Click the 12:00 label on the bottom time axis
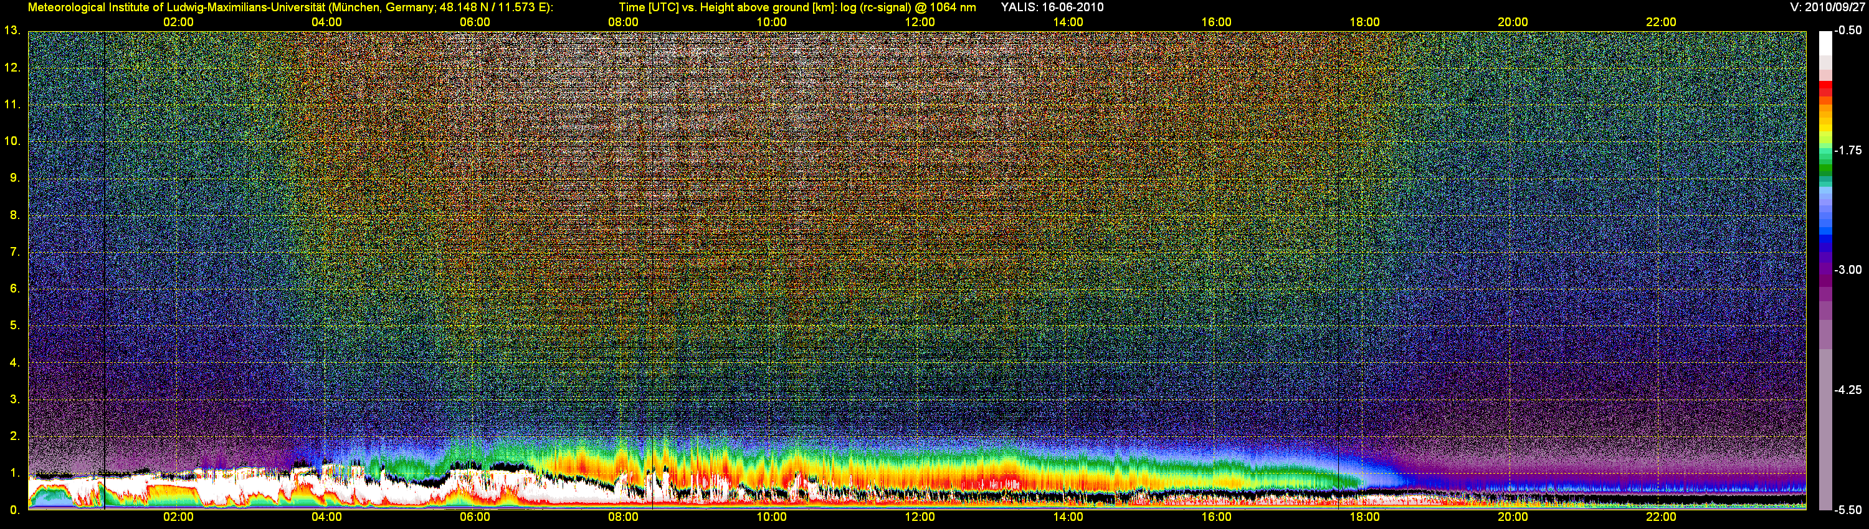The height and width of the screenshot is (529, 1869). click(x=920, y=517)
